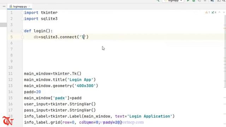Click the fold end marker on line 5
The width and height of the screenshot is (226, 127).
[22, 37]
